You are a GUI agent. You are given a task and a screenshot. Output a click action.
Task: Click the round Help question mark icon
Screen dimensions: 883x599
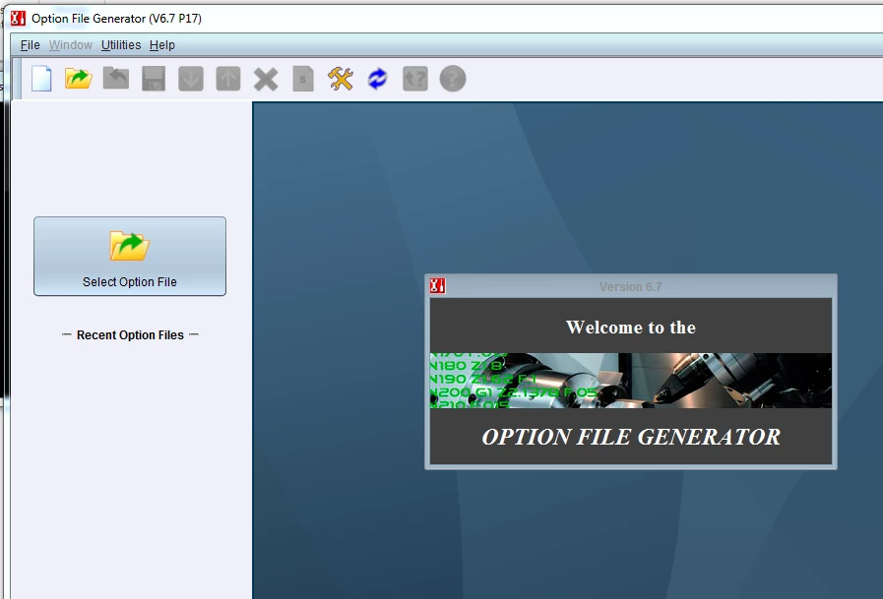(x=453, y=79)
